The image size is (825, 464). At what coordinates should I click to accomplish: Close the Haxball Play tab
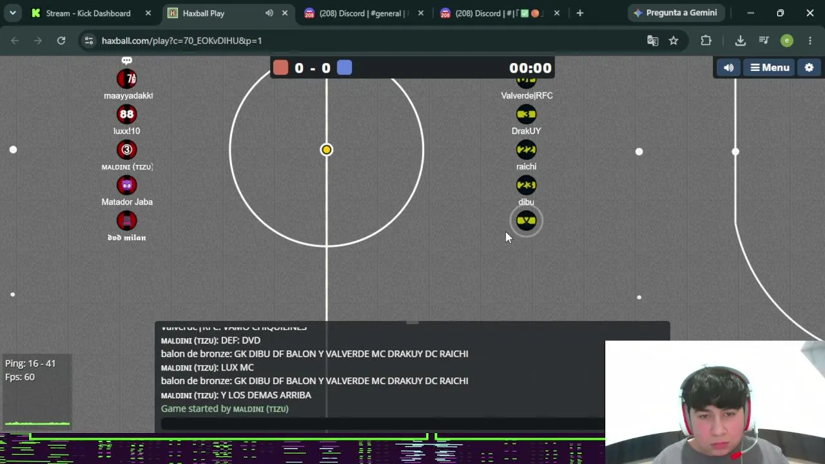(x=284, y=13)
